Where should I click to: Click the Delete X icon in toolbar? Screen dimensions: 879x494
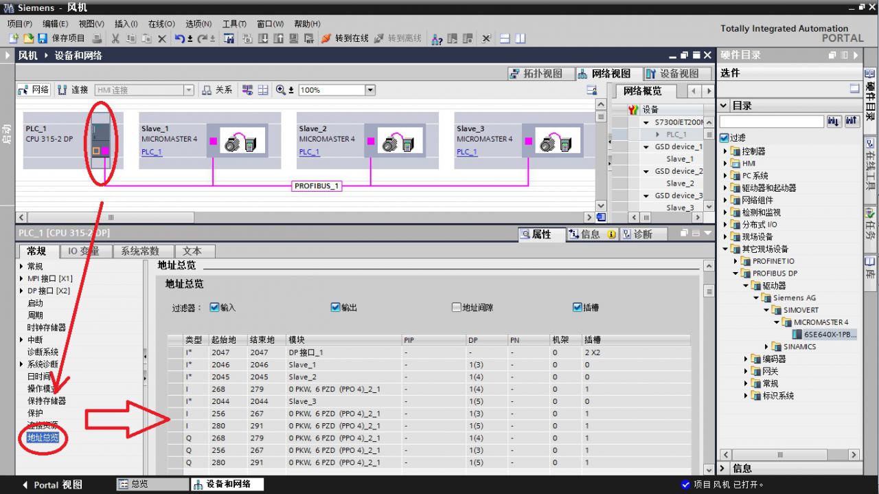coord(161,38)
